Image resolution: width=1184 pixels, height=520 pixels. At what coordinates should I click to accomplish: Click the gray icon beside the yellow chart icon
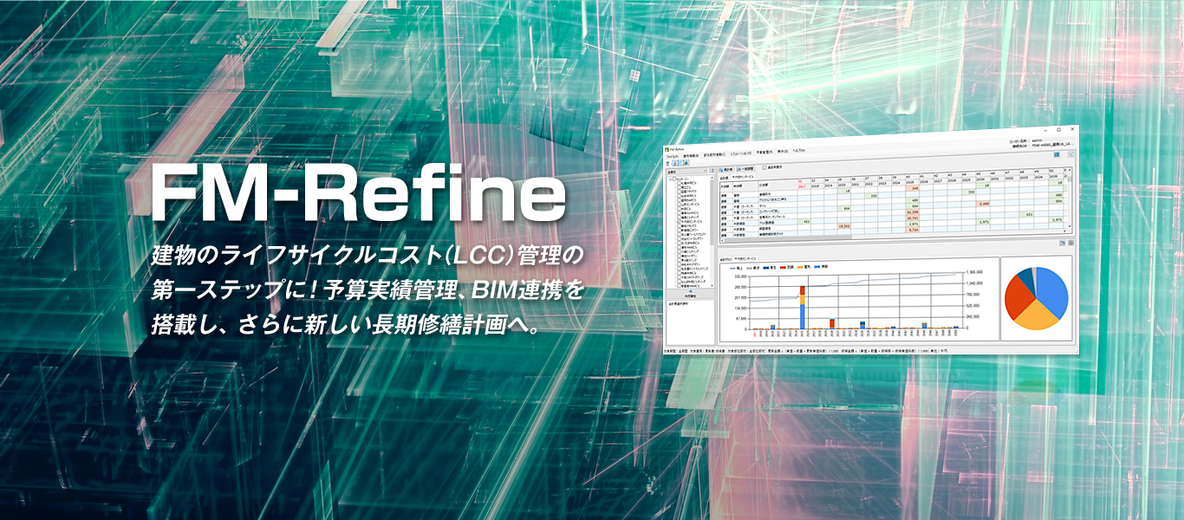pyautogui.click(x=1071, y=243)
